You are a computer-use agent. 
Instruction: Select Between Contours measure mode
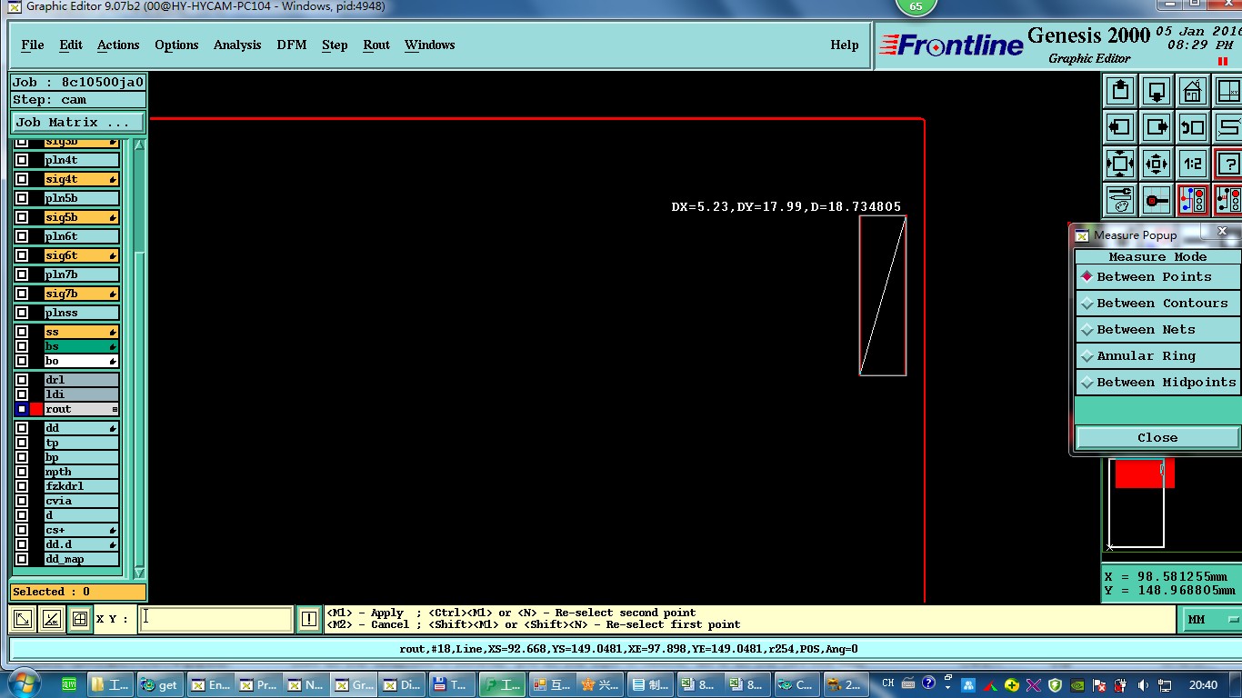tap(1157, 303)
